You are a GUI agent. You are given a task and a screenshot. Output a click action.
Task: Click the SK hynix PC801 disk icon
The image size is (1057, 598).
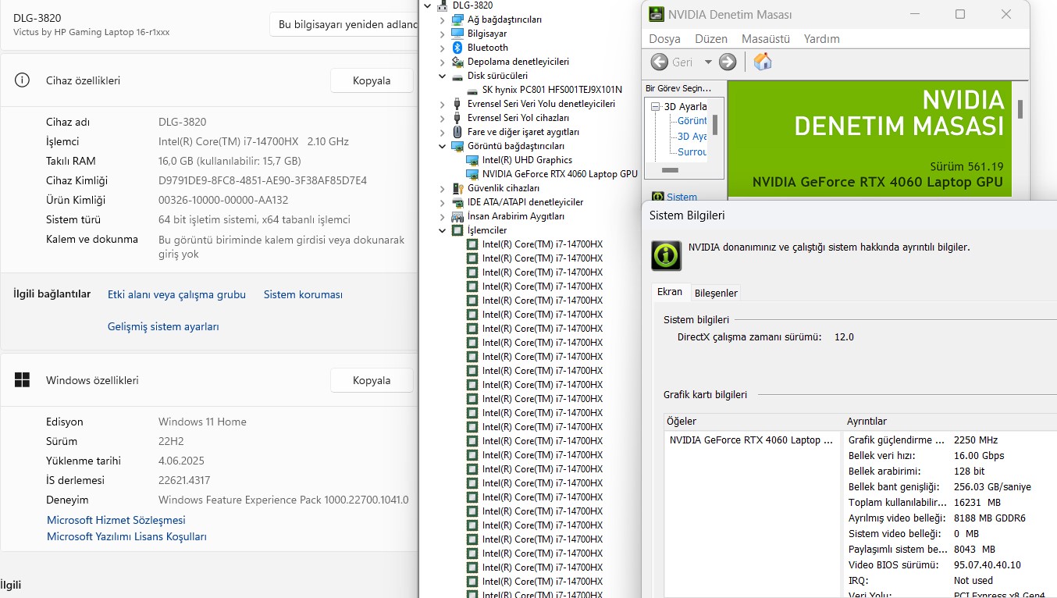coord(472,90)
